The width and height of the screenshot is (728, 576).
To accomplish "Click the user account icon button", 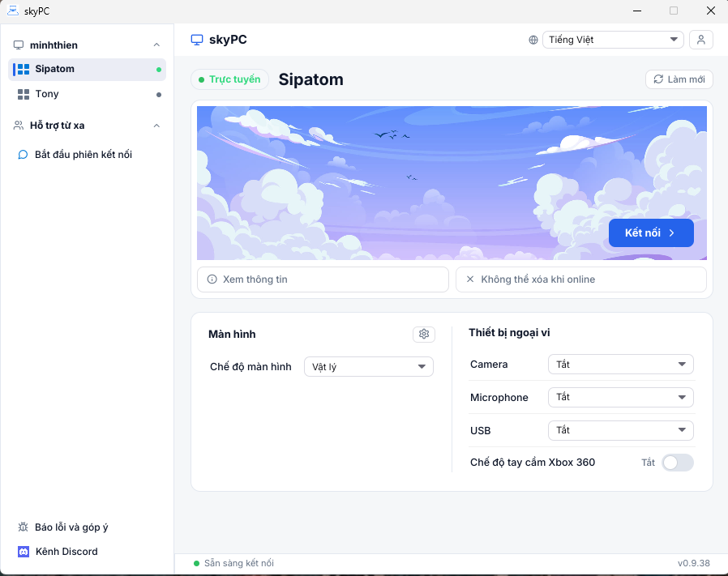I will pos(700,40).
